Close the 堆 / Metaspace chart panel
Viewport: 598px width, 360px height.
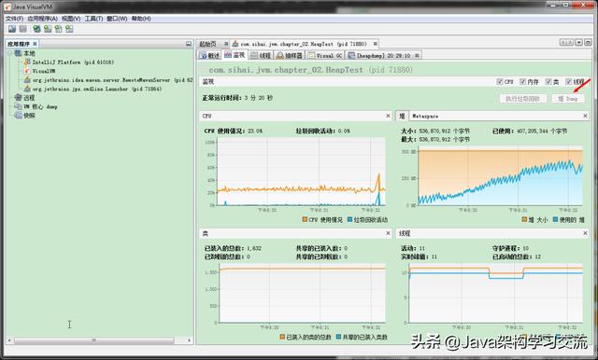point(585,116)
